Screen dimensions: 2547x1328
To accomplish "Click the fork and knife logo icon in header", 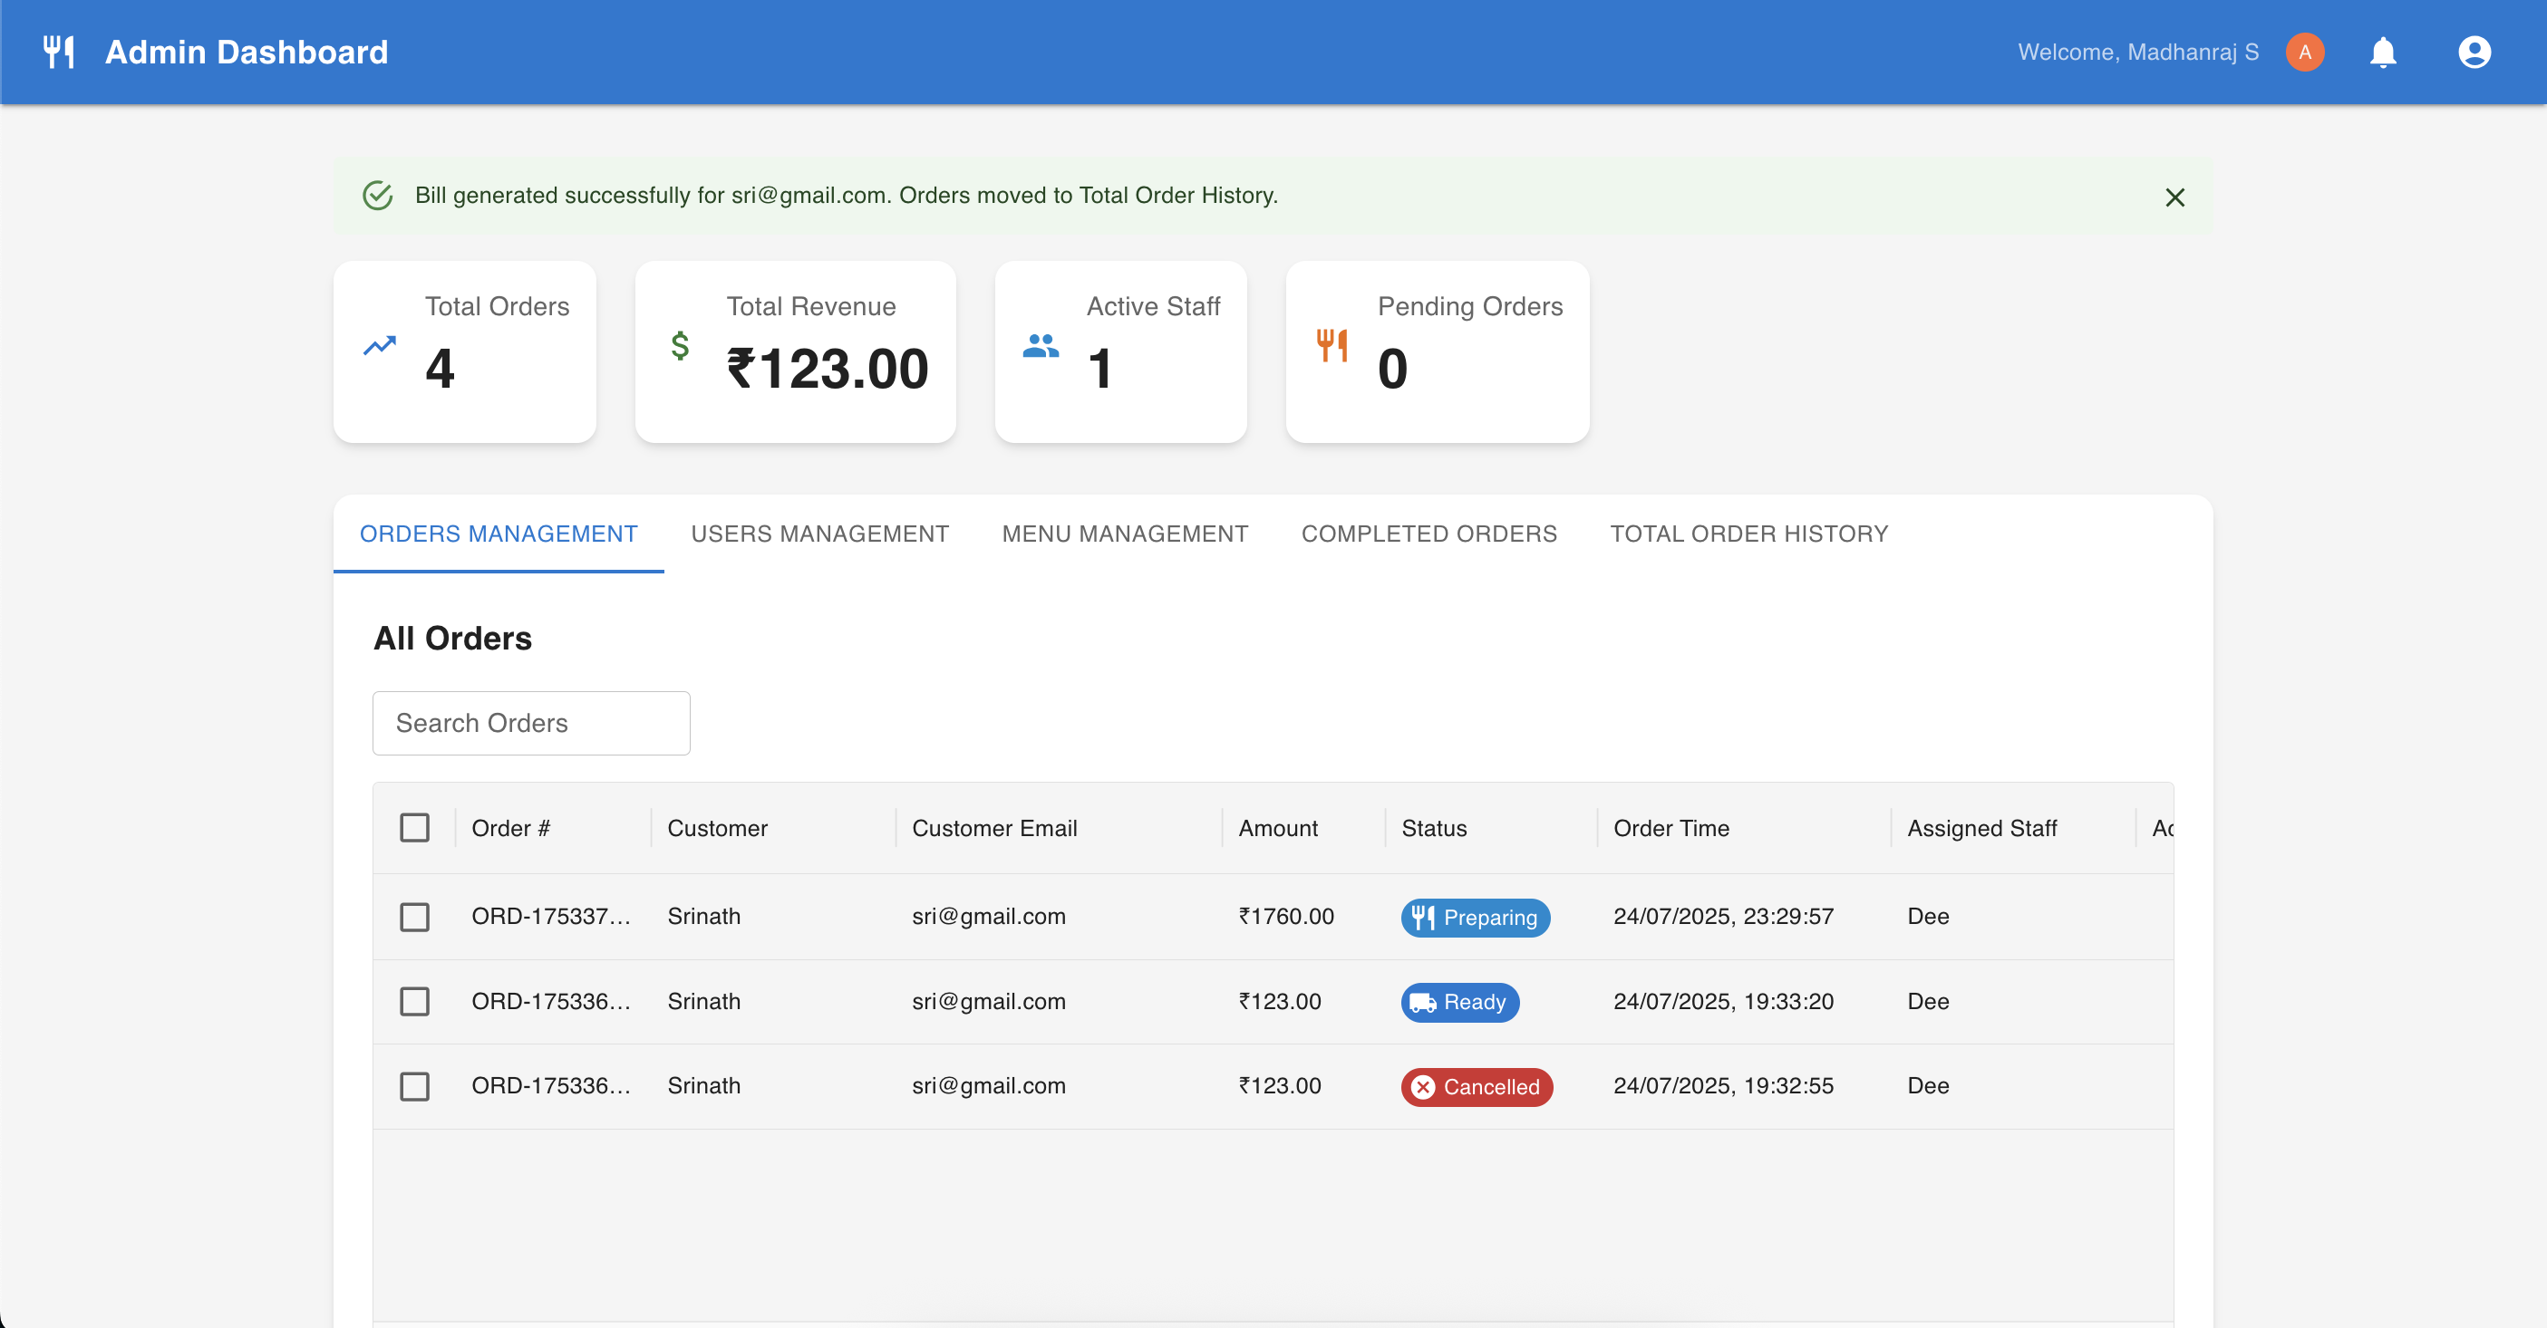I will 59,53.
